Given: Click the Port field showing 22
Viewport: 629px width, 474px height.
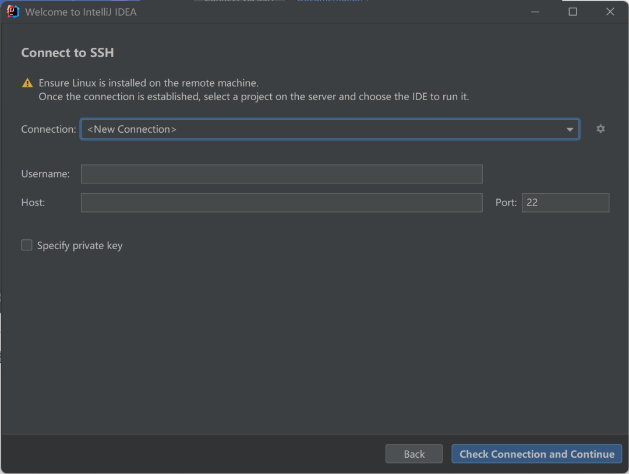Looking at the screenshot, I should click(x=565, y=203).
